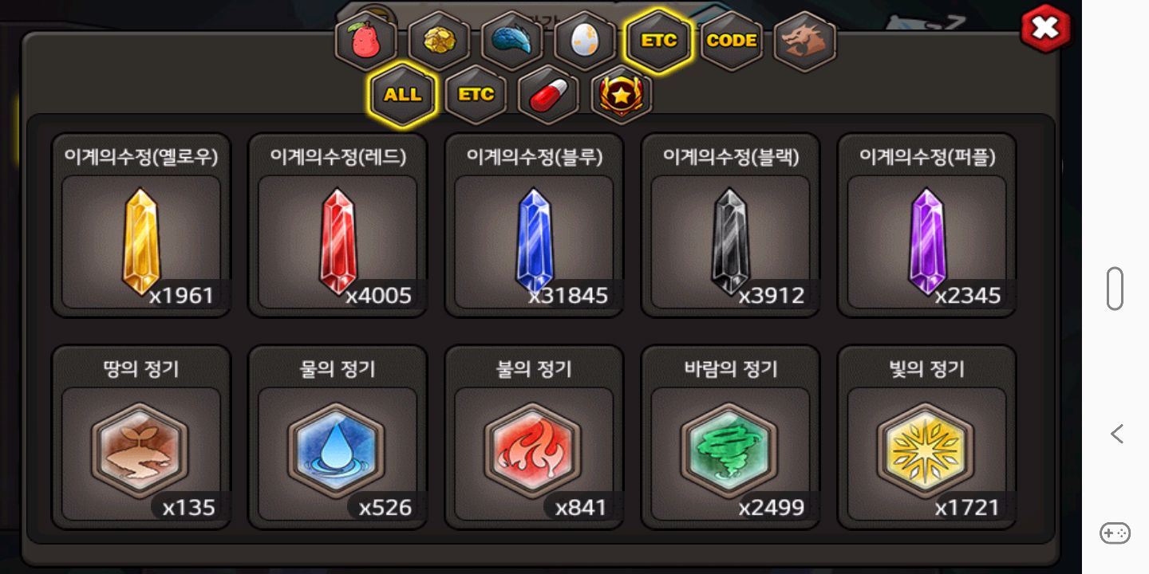Image resolution: width=1149 pixels, height=574 pixels.
Task: Tap the Android back arrow
Action: [x=1116, y=434]
